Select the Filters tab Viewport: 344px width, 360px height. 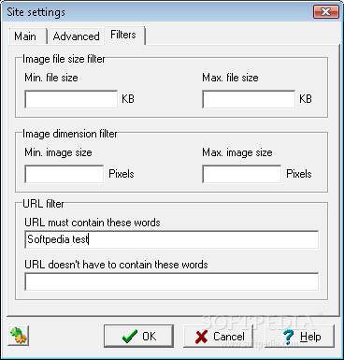click(124, 35)
